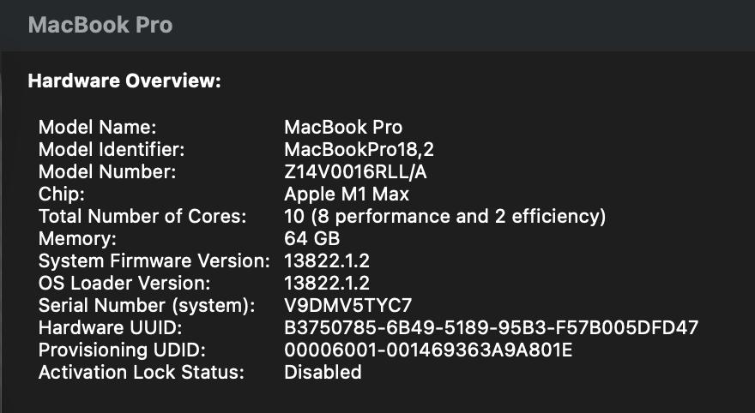Select the Disabled activation lock value
Viewport: 755px width, 413px height.
(323, 372)
